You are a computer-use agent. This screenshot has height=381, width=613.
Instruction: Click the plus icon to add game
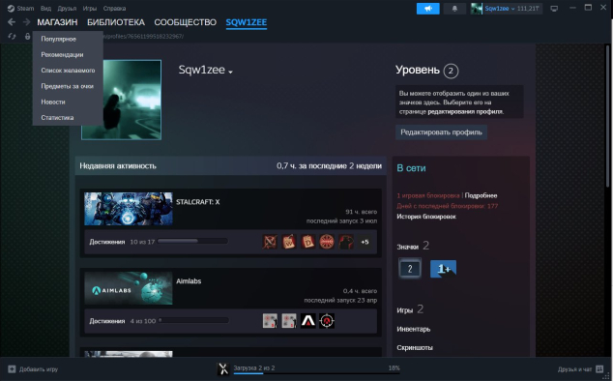[x=12, y=368]
